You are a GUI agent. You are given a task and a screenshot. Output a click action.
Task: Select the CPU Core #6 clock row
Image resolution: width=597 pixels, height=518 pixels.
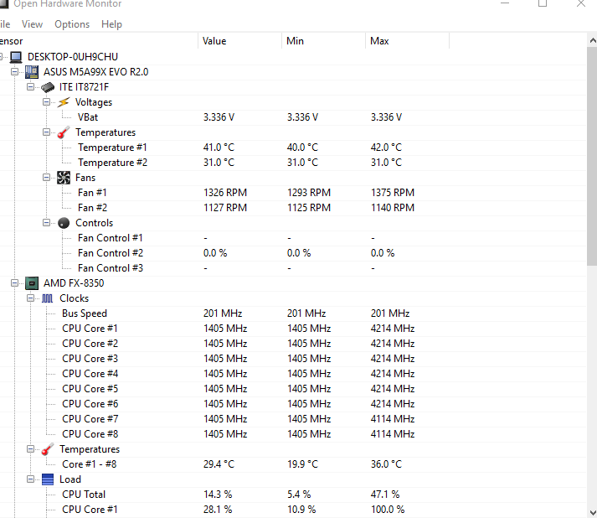point(293,404)
